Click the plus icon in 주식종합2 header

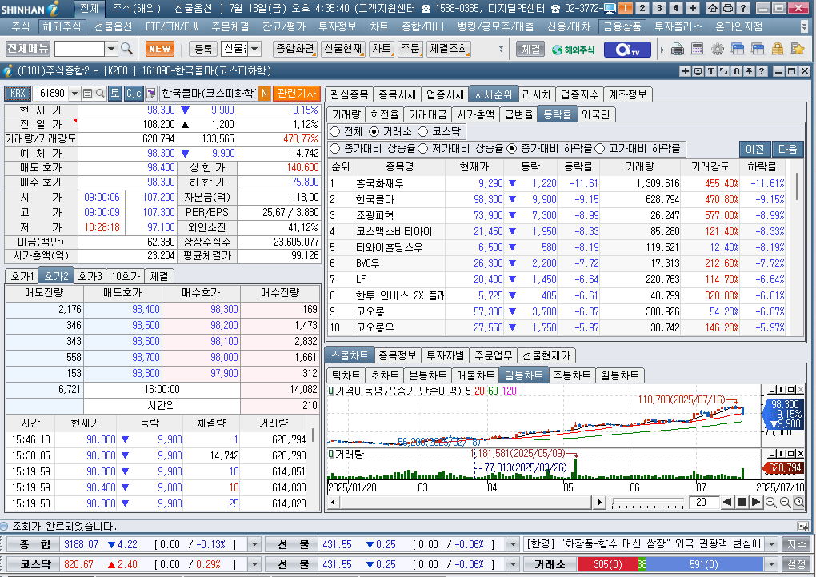[x=686, y=71]
